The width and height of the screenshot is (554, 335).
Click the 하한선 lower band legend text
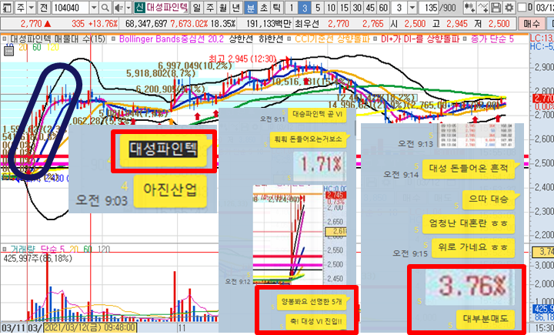pyautogui.click(x=271, y=39)
